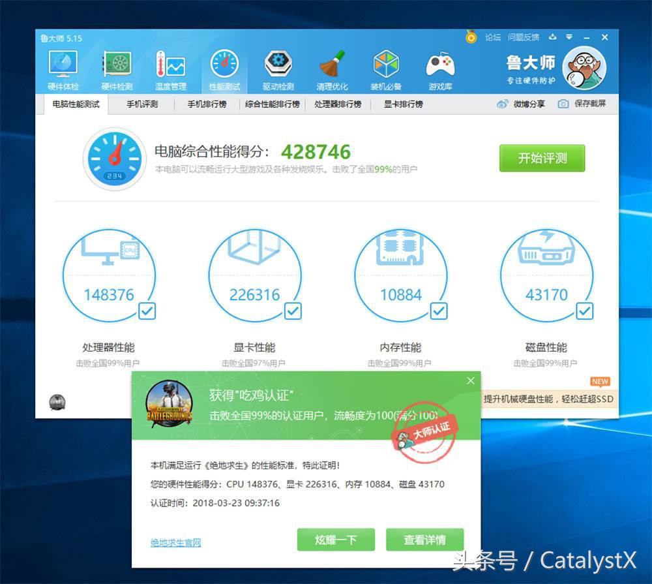652x584 pixels.
Task: Click the memory score 10884 in the circle
Action: click(401, 295)
